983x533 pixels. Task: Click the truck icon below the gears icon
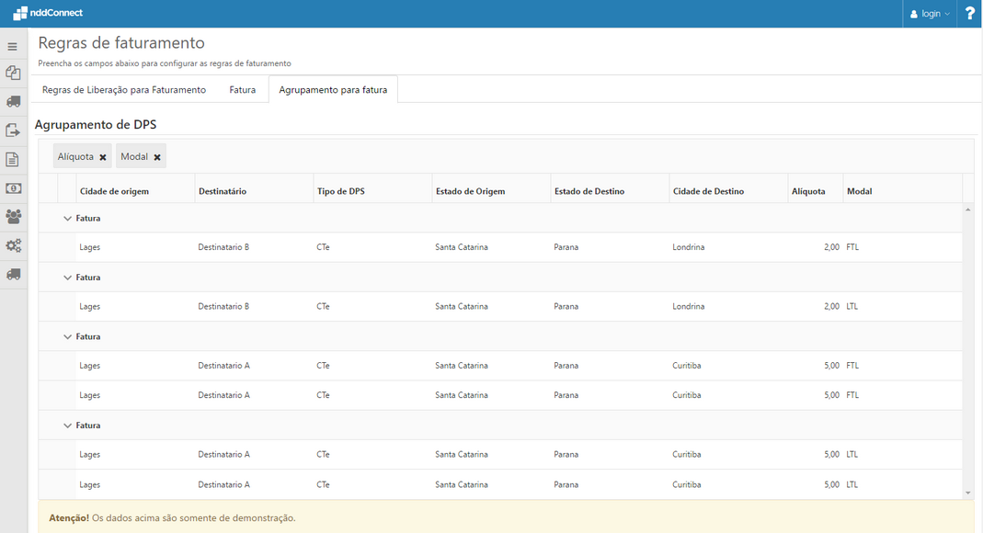(13, 274)
